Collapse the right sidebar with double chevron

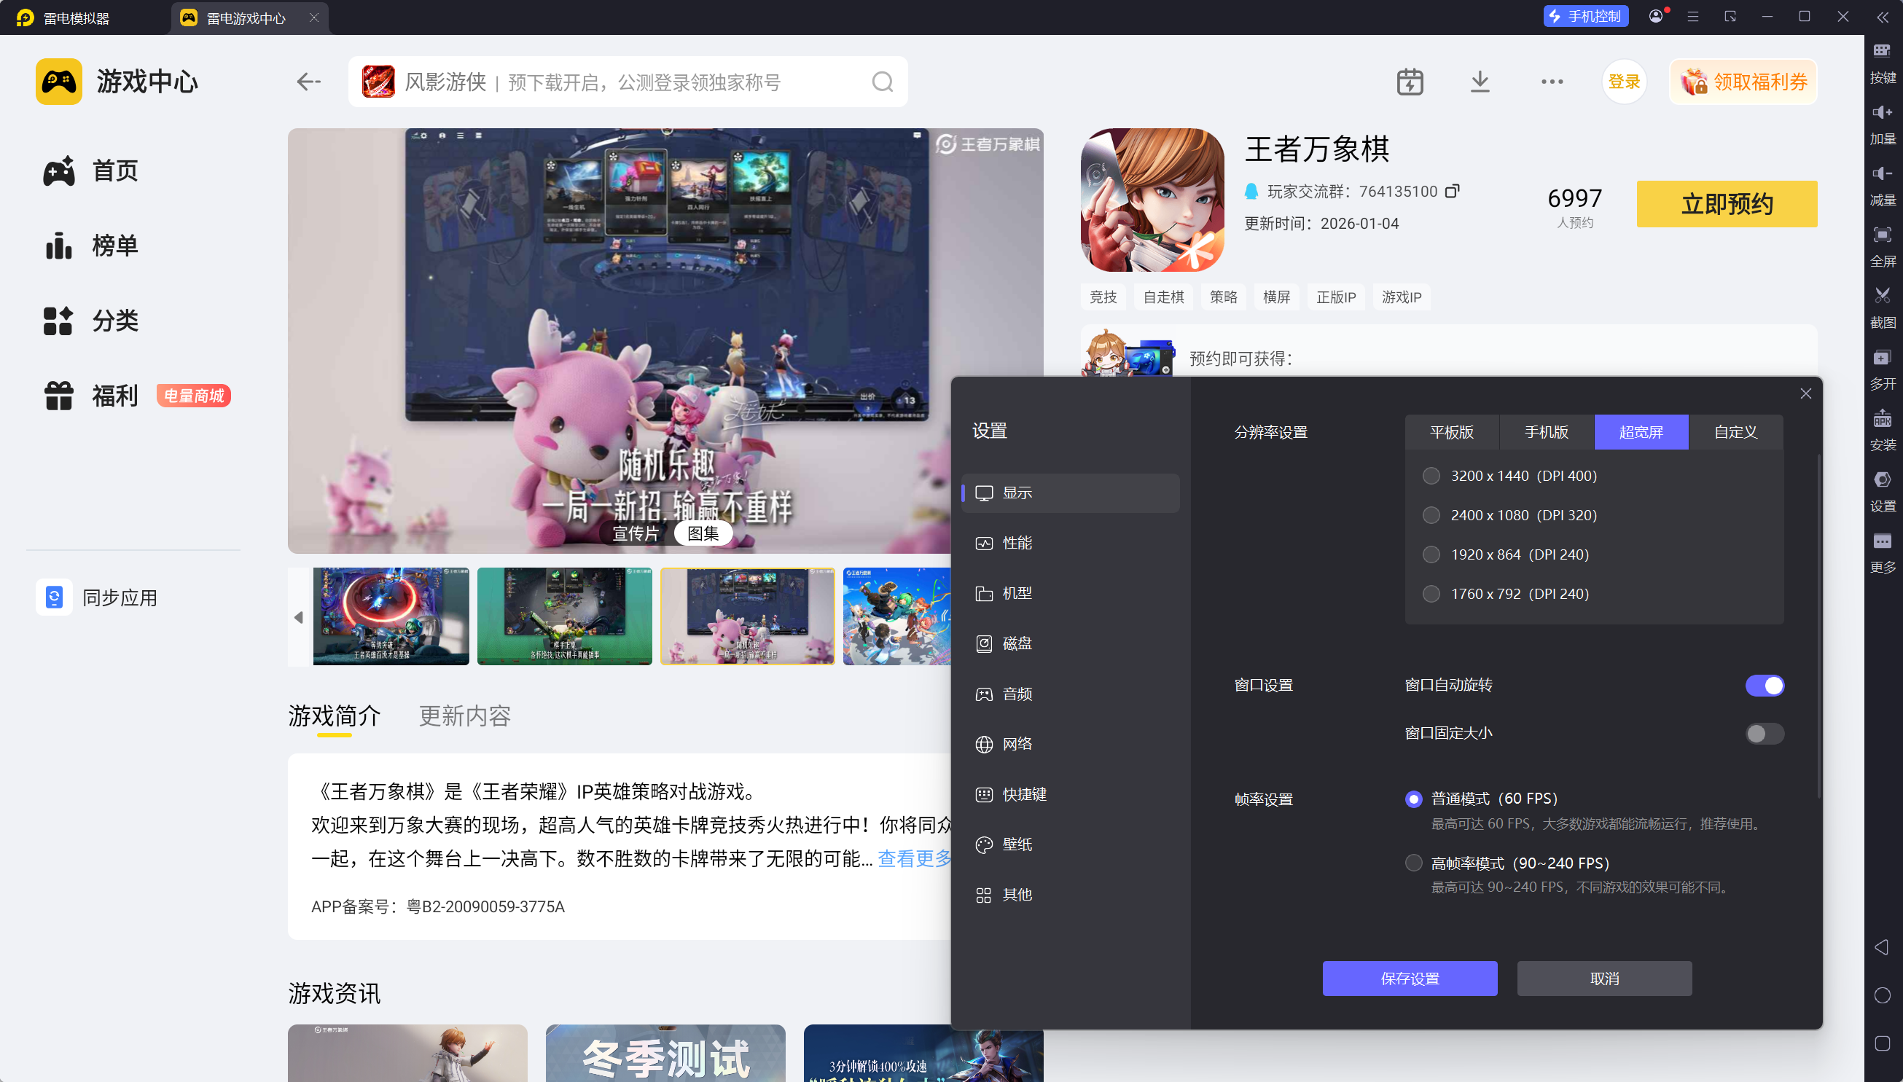1882,17
